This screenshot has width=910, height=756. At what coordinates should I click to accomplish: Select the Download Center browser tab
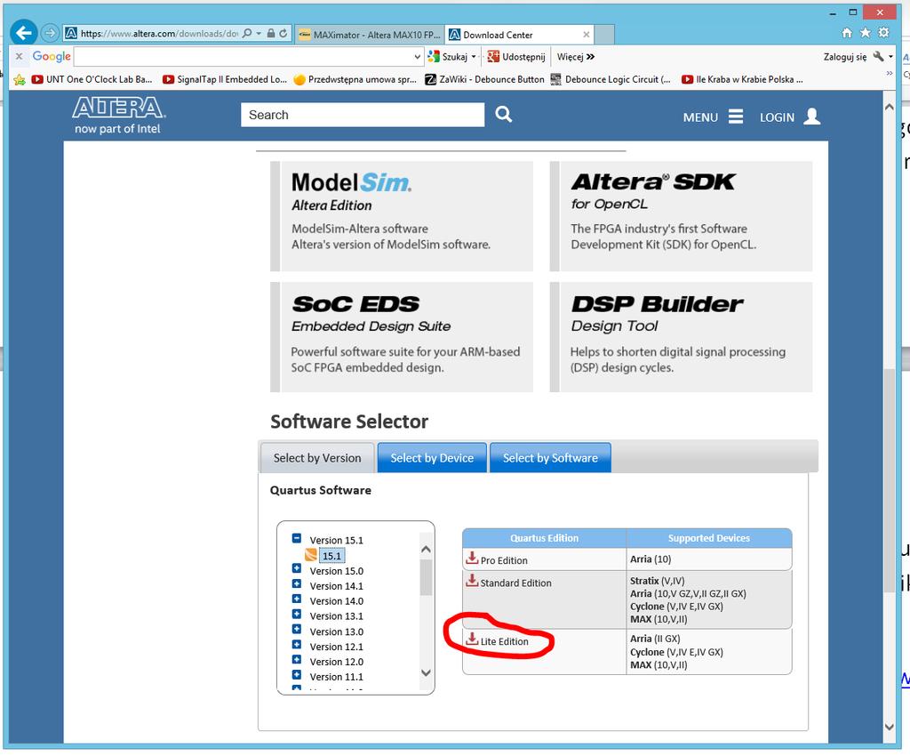(519, 35)
